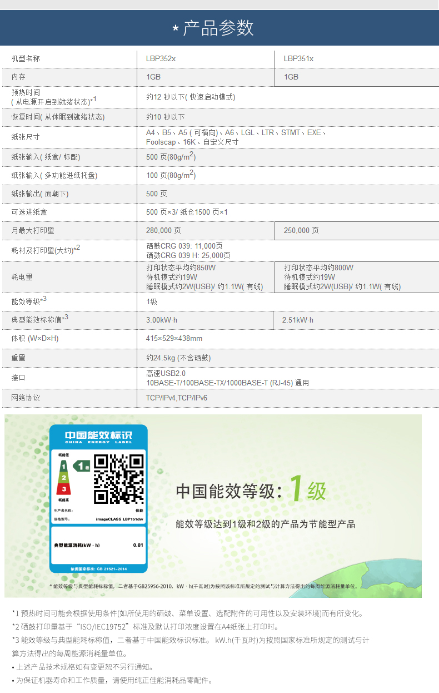Click the 重量 row label

(18, 358)
